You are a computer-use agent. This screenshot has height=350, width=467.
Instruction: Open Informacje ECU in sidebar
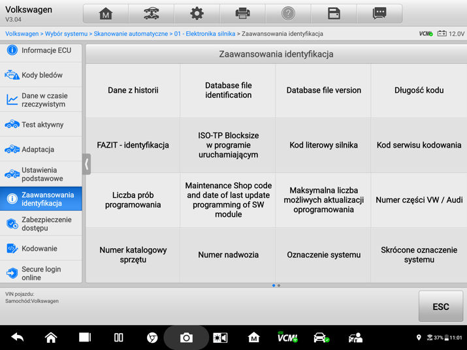(40, 50)
